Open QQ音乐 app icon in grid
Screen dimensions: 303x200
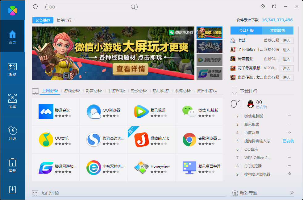[x=46, y=140]
